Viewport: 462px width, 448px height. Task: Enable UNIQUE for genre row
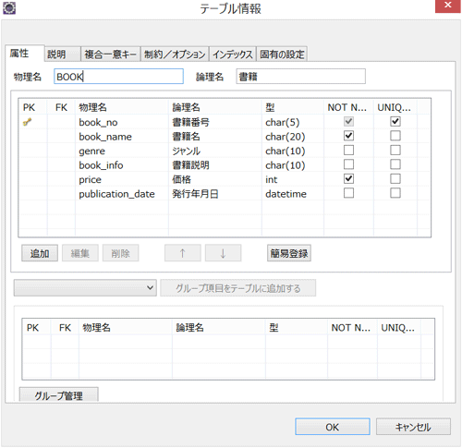[x=395, y=151]
